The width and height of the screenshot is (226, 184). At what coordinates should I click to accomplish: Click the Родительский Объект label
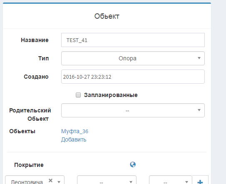pos(30,114)
